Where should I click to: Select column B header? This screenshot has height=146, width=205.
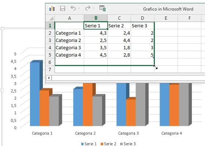tap(96, 18)
